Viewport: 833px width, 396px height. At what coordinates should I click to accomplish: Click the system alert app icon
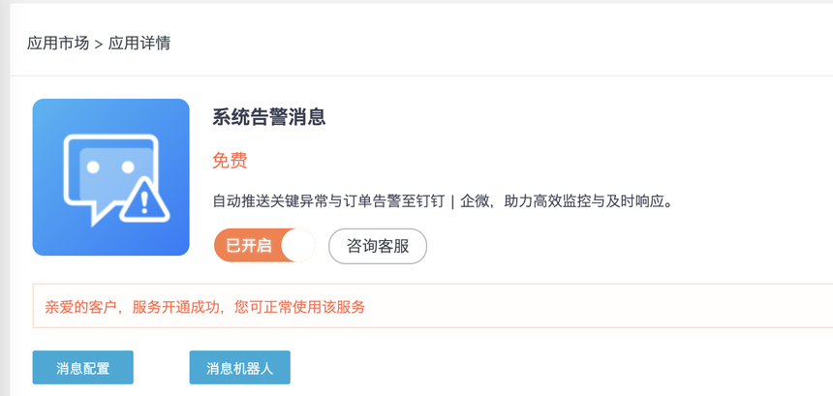tap(110, 177)
